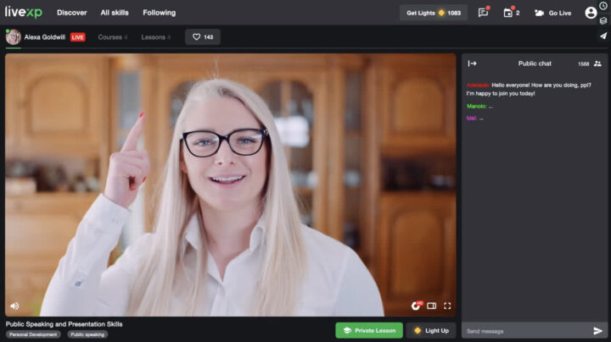
Task: Open the user profile account icon
Action: pyautogui.click(x=591, y=13)
